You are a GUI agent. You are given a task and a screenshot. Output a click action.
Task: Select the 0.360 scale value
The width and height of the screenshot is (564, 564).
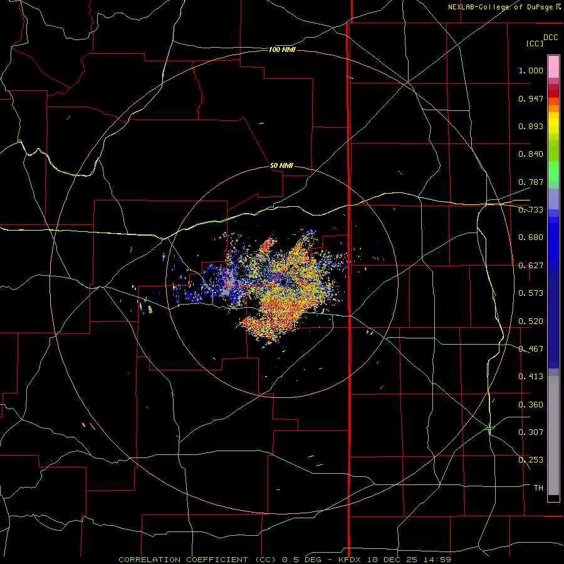coord(531,405)
